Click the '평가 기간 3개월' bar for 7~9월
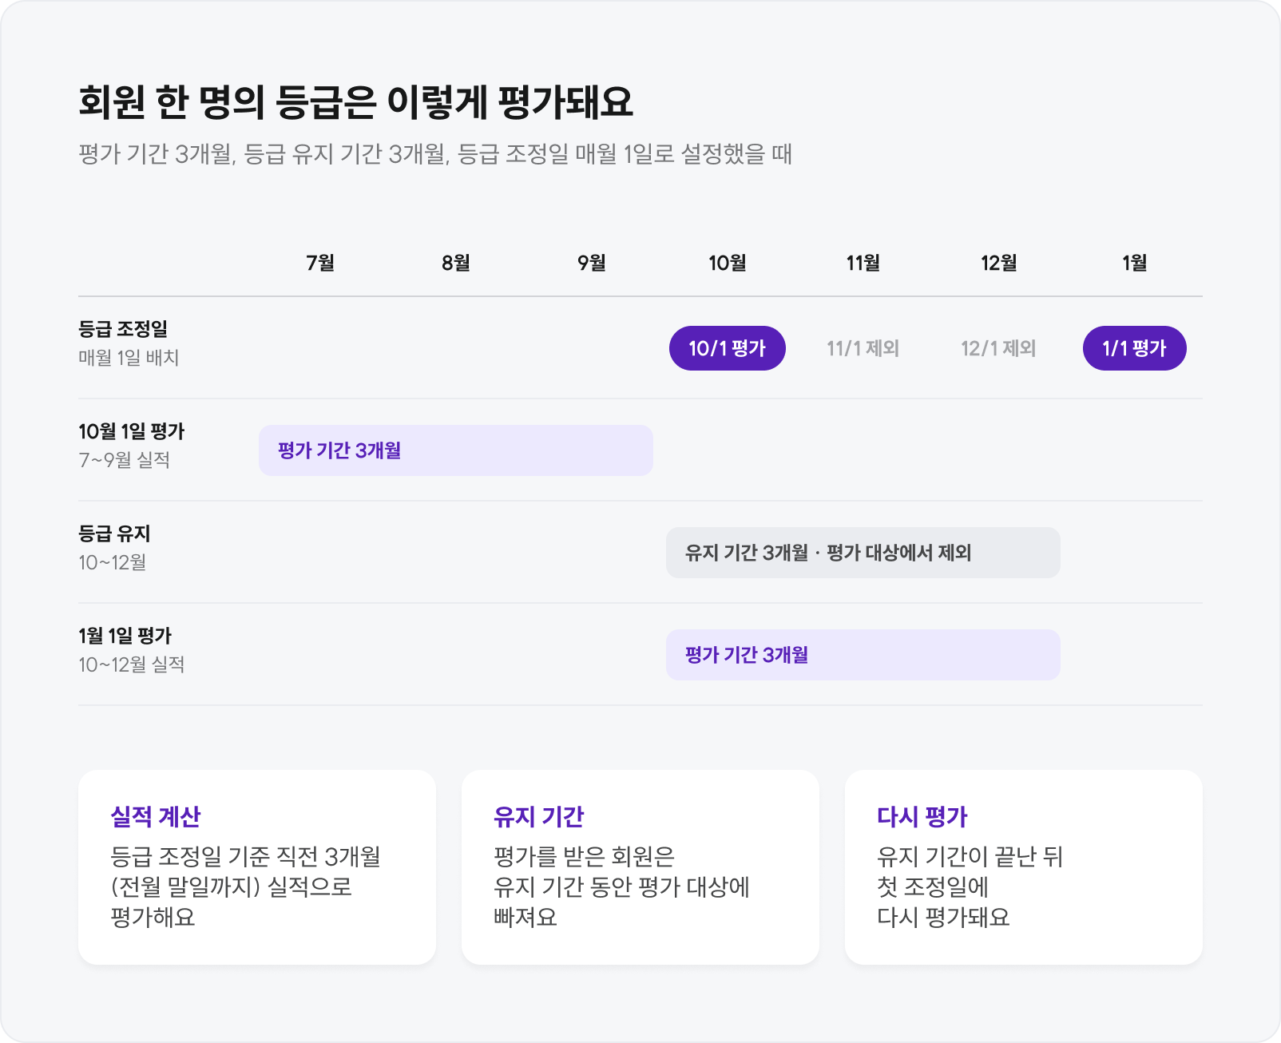 point(456,450)
